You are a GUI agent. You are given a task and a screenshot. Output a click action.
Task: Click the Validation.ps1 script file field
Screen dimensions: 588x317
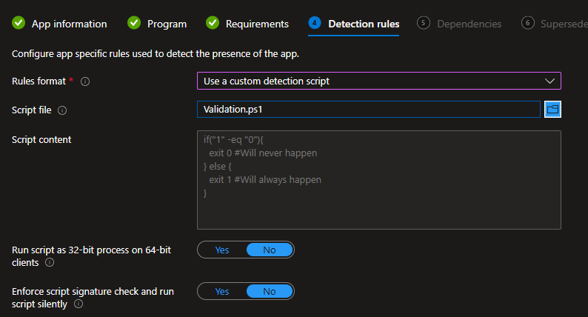point(368,110)
